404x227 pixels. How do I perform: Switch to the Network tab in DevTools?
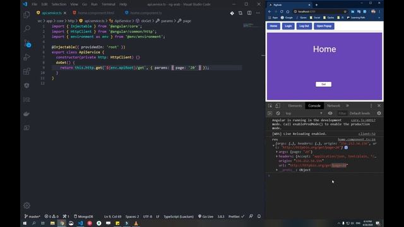[333, 106]
